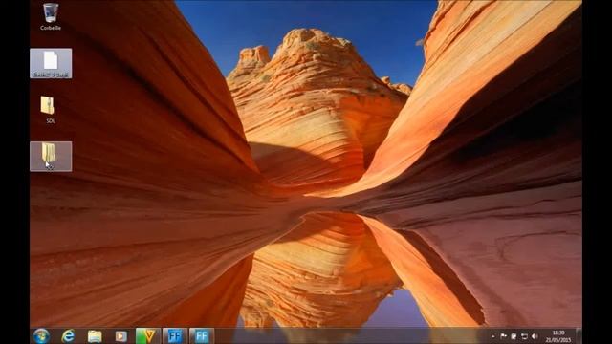Open the power status tray icon
Image resolution: width=612 pixels, height=344 pixels.
[514, 336]
